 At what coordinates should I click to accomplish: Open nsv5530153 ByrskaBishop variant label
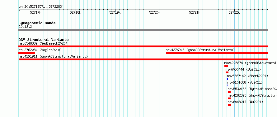point(252,89)
